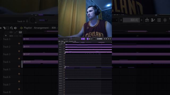Click the piano roll icon in small center toolbar

[x=107, y=39]
